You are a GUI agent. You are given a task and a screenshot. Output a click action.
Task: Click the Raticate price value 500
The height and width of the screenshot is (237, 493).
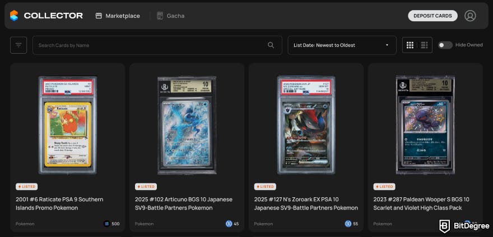coord(115,224)
